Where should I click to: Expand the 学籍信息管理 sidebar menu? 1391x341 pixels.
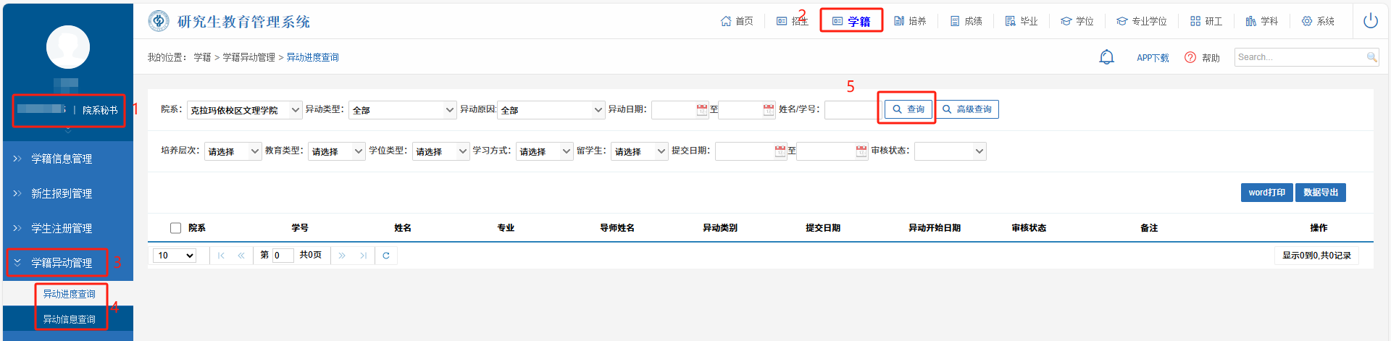tap(62, 159)
